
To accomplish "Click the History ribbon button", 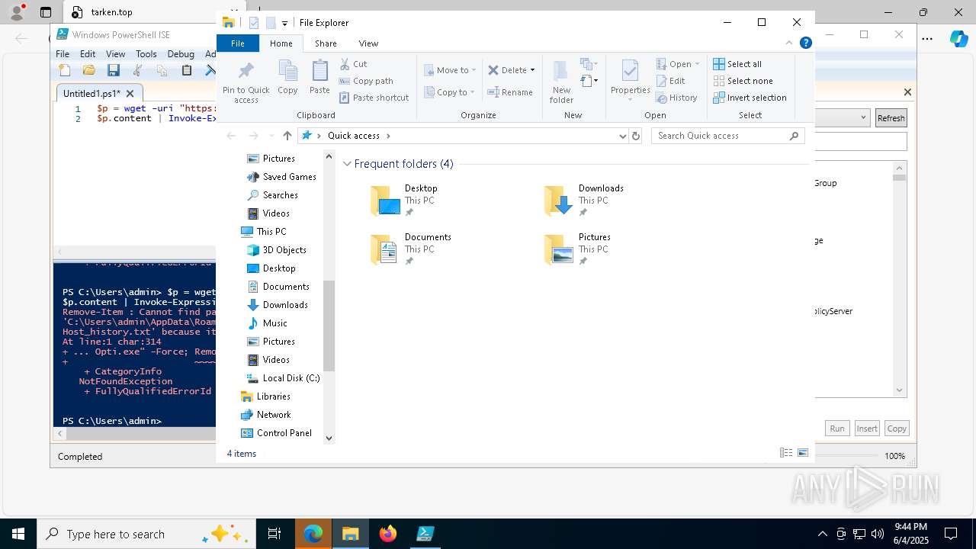I will click(x=676, y=98).
